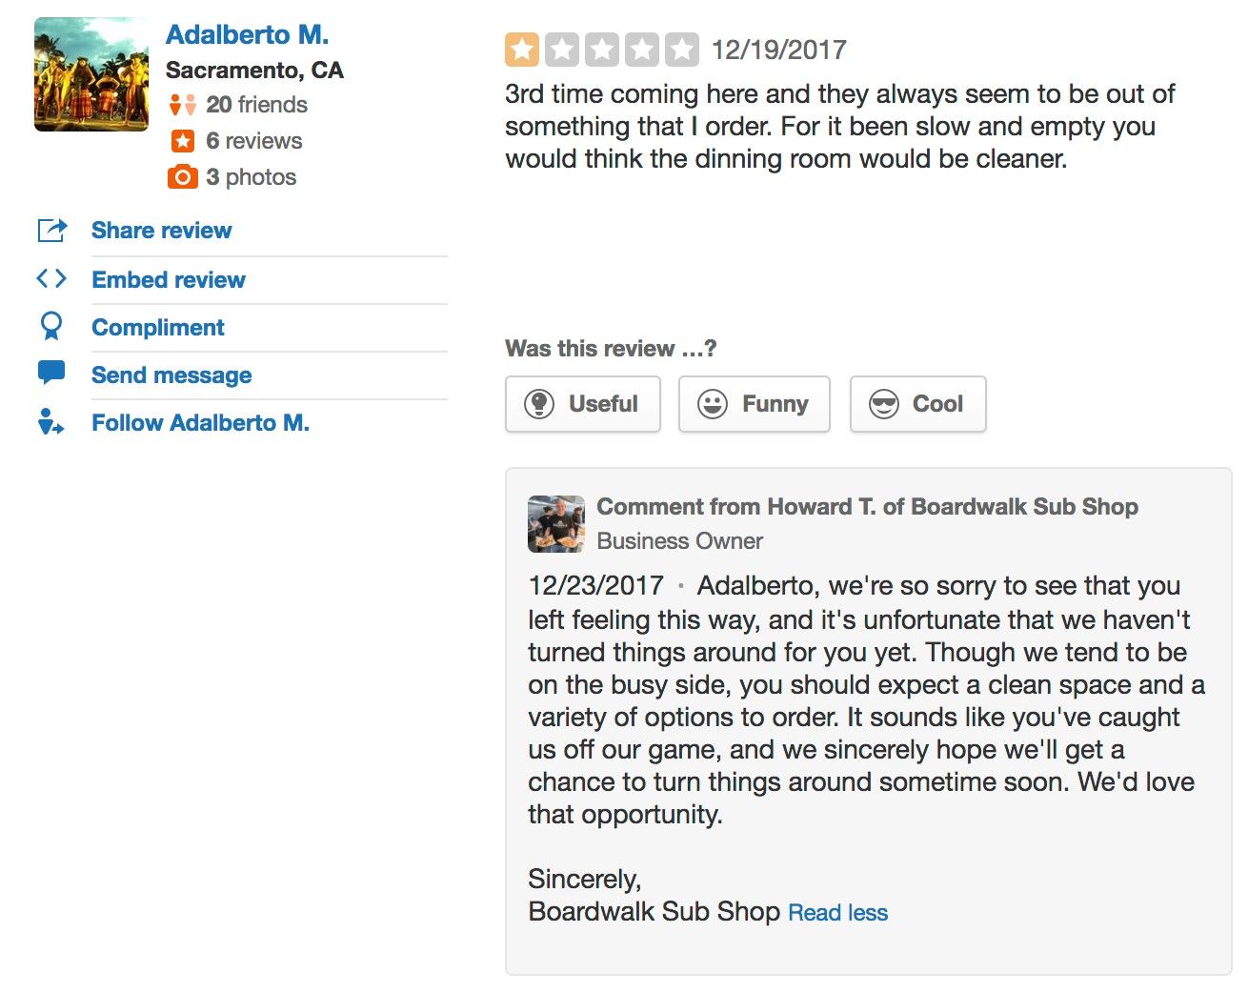The width and height of the screenshot is (1248, 993).
Task: Open the Embed review option
Action: (x=168, y=279)
